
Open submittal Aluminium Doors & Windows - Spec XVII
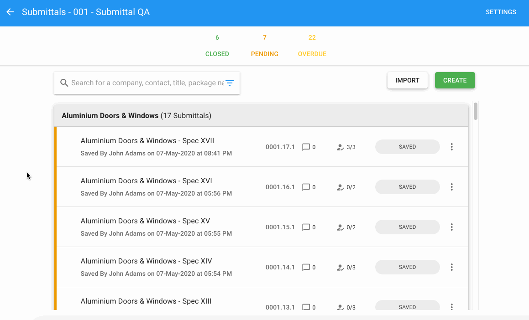[x=147, y=141]
